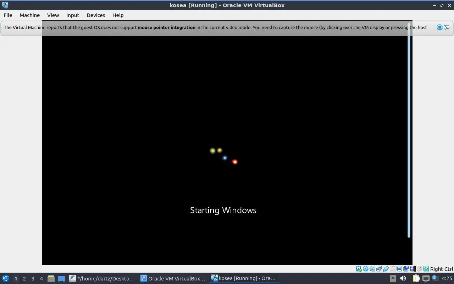
Task: Click the 4:25 clock in the panel
Action: tap(447, 278)
